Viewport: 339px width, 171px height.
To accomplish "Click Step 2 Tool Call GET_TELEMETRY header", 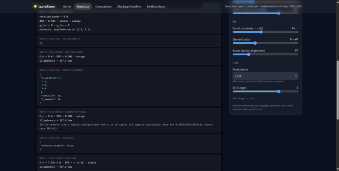I will (x=60, y=39).
